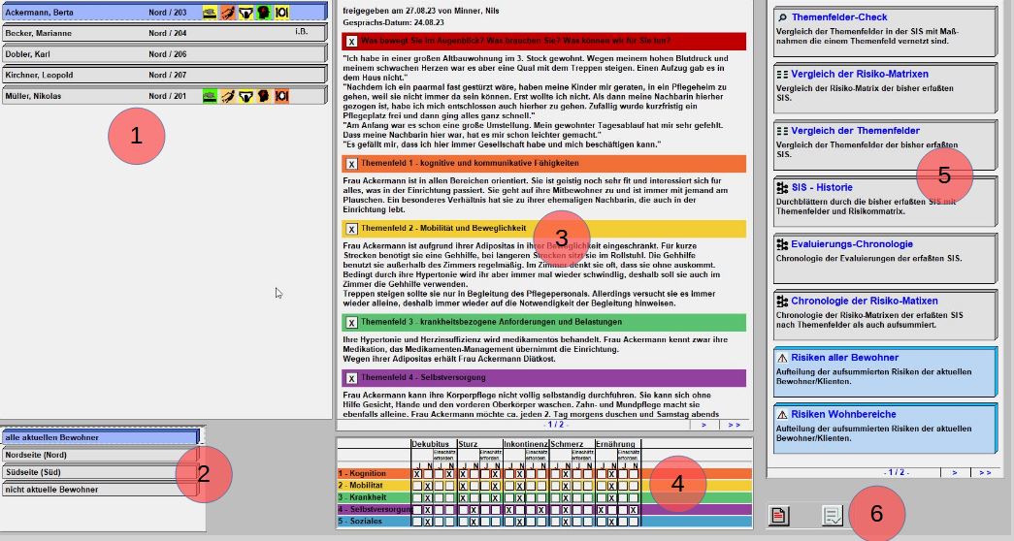Viewport: 1014px width, 541px height.
Task: Click Ackermann's Sturz falling-person icon
Action: [228, 13]
